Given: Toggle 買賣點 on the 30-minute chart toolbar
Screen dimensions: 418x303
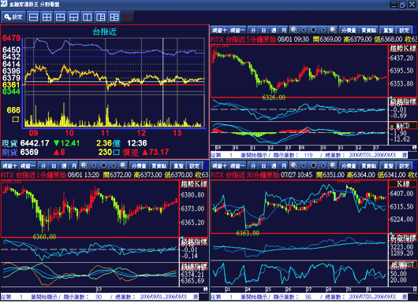Looking at the screenshot, I should 369,166.
